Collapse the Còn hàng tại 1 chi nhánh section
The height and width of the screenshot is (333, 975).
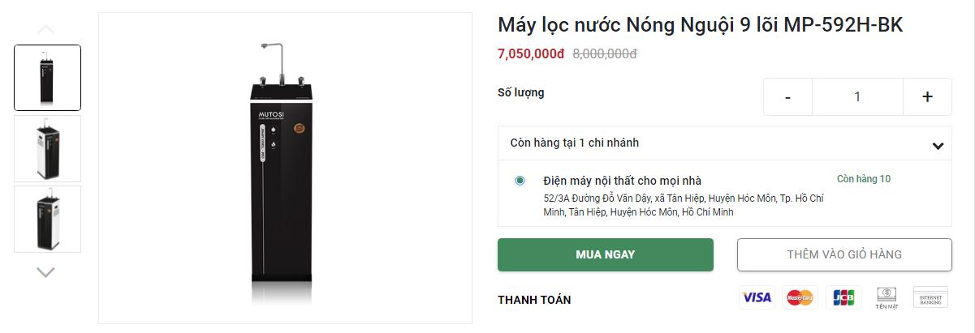938,146
